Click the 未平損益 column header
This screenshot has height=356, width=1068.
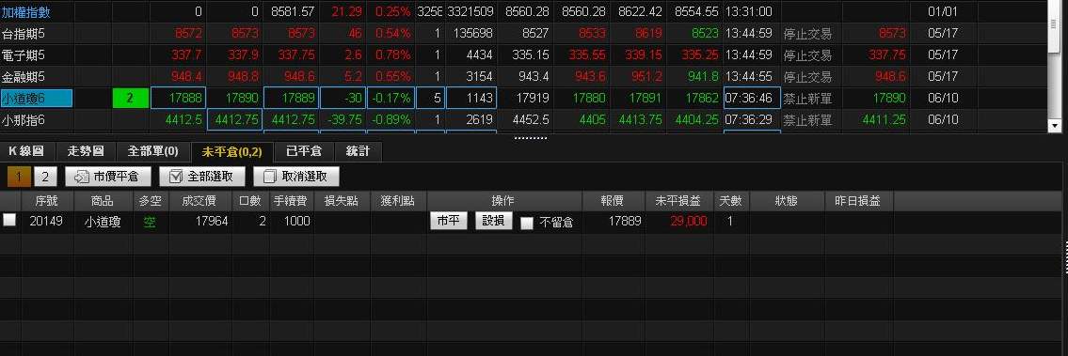click(x=677, y=201)
